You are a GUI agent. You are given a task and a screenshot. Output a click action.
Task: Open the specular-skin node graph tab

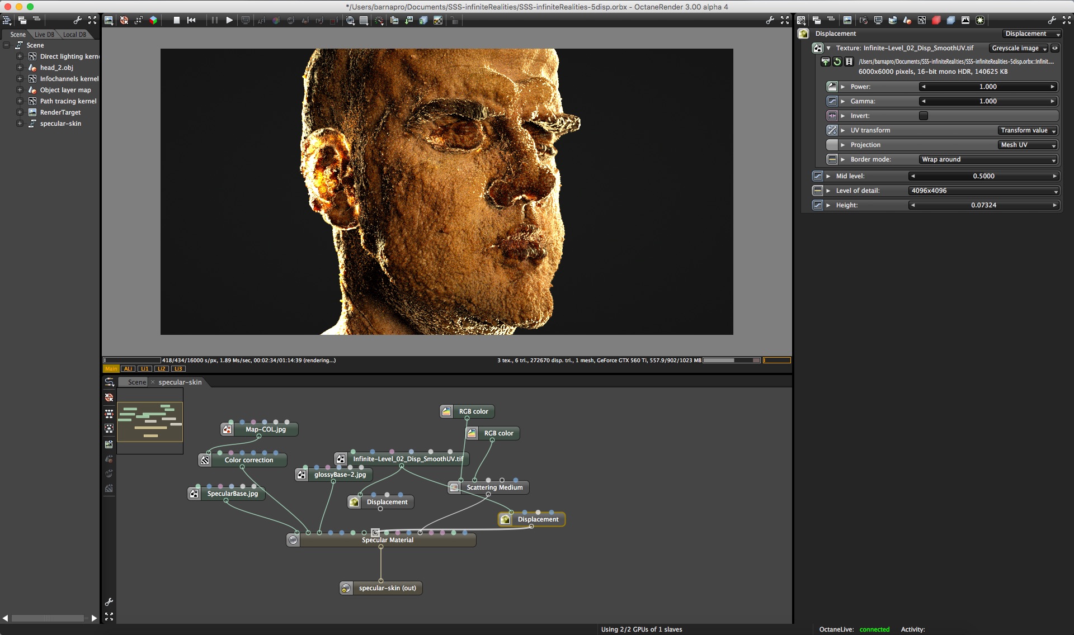tap(180, 382)
